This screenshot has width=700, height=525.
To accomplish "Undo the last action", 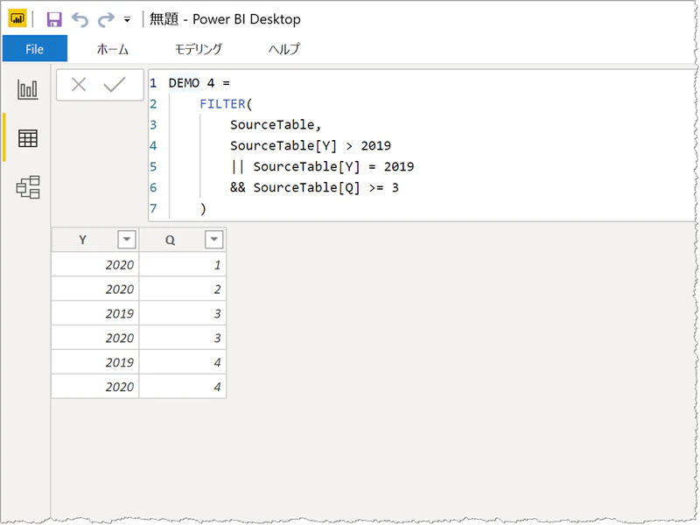I will click(80, 19).
